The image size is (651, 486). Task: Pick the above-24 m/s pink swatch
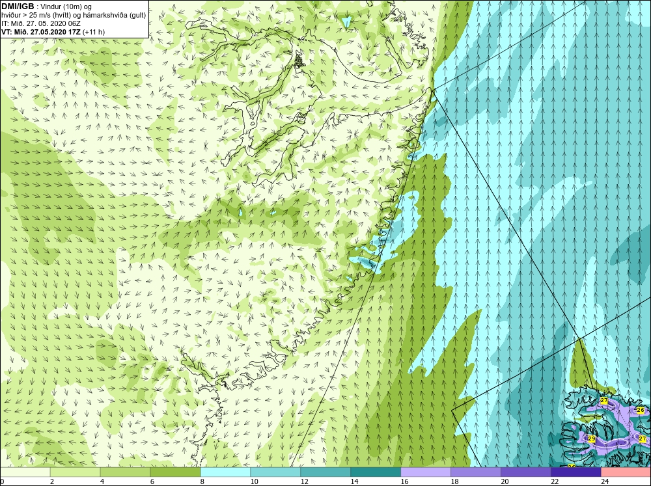[x=626, y=472]
